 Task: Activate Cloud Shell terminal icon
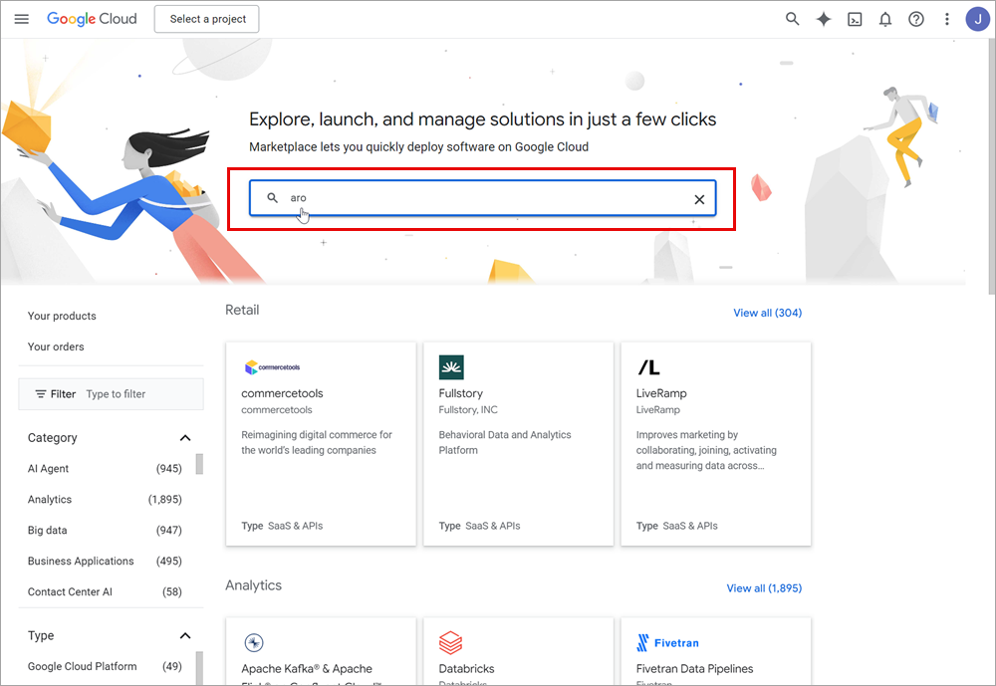855,19
